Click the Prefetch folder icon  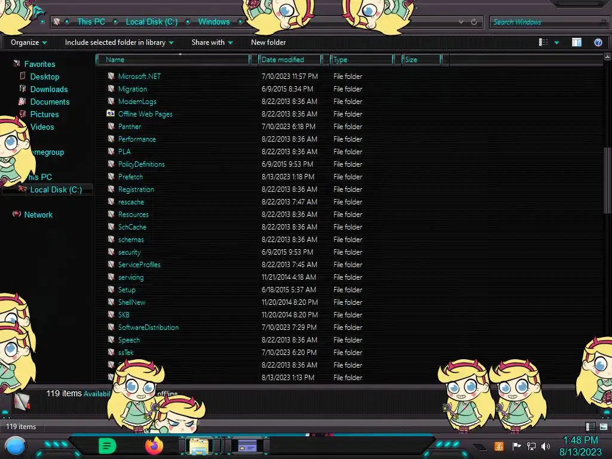pos(111,176)
